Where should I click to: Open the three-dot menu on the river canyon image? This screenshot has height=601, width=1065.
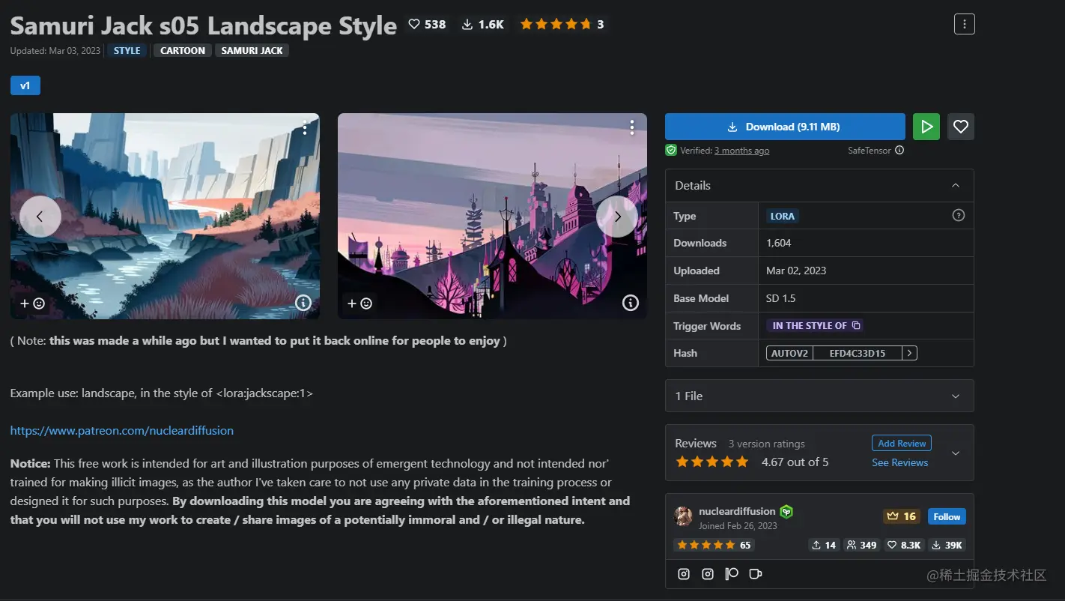[305, 128]
